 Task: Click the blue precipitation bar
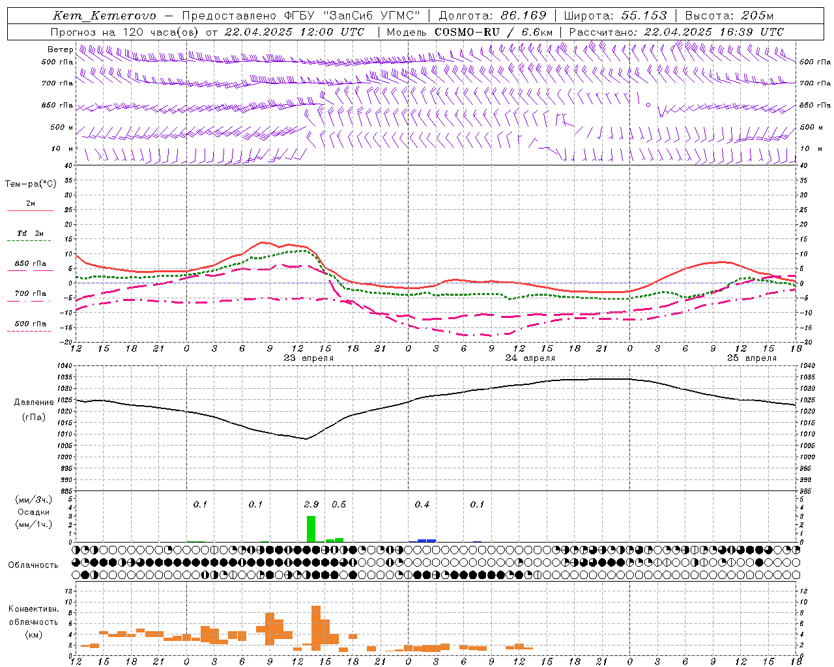coord(427,541)
